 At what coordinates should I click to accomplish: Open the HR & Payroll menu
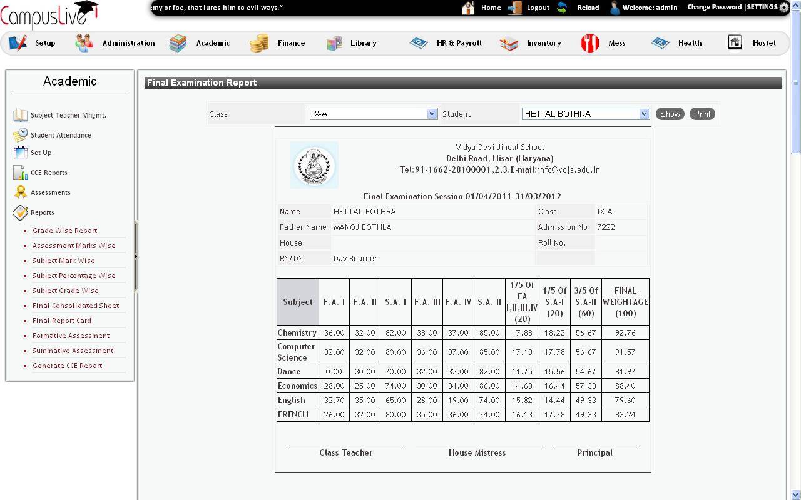tap(459, 43)
